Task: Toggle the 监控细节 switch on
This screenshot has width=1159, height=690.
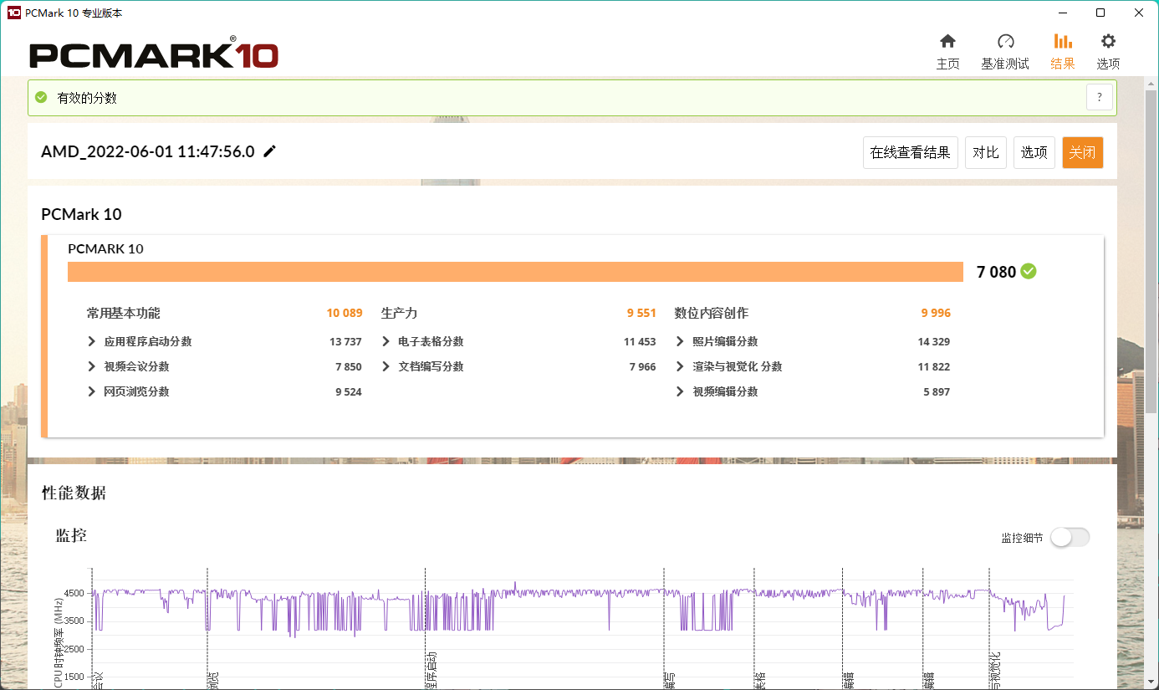Action: point(1070,538)
